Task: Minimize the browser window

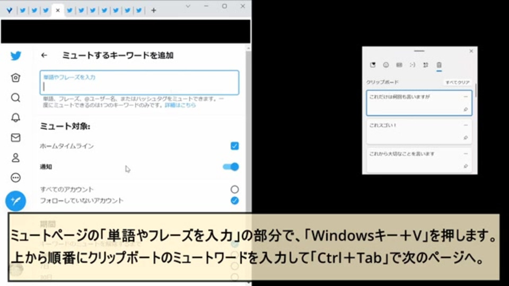Action: [x=206, y=6]
